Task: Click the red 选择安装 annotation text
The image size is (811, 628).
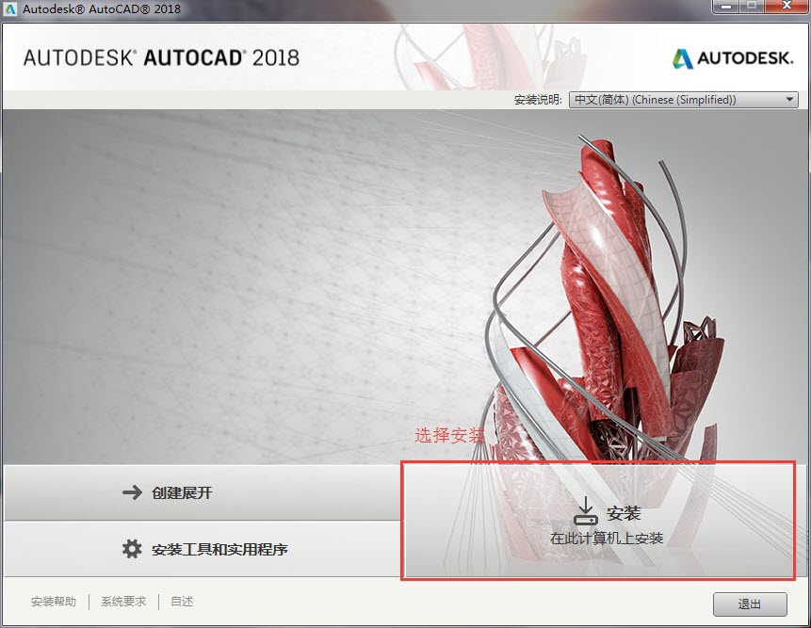Action: (450, 436)
